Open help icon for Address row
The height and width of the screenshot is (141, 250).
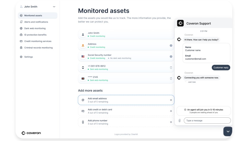tap(171, 45)
